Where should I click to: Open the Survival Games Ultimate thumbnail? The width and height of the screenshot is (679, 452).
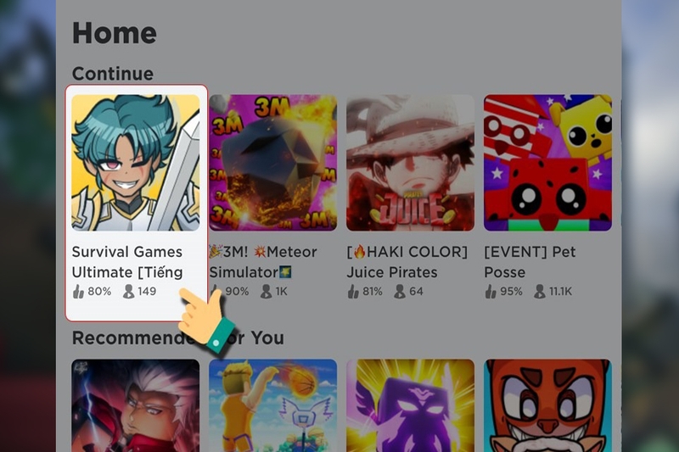(136, 163)
